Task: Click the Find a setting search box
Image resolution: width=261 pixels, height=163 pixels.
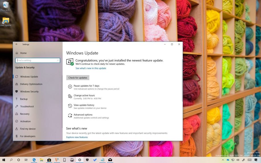Action: (x=38, y=60)
